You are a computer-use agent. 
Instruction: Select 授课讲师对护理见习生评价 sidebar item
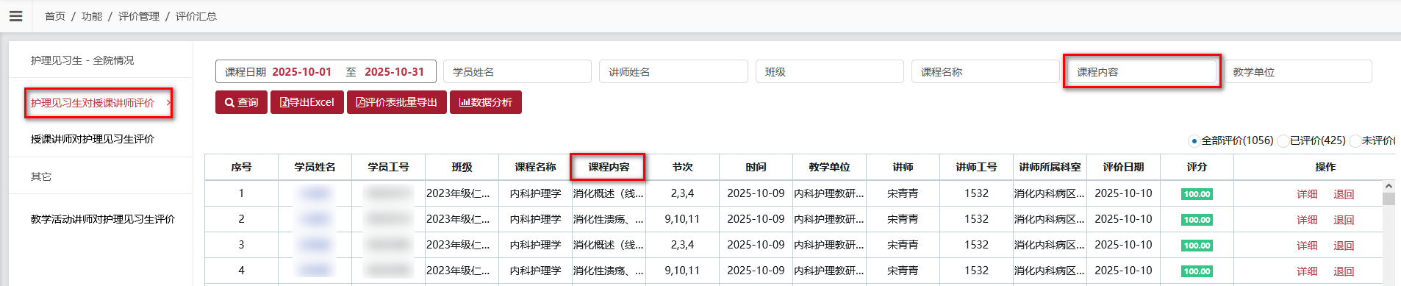[93, 139]
